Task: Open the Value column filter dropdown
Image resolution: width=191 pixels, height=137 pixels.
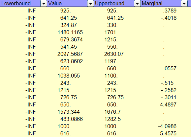Action: [x=90, y=4]
